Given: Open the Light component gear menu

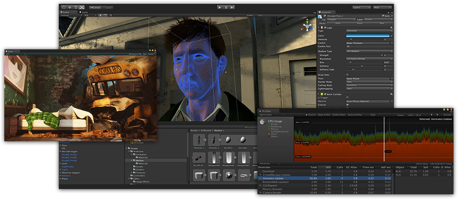Looking at the screenshot, I should click(x=391, y=28).
